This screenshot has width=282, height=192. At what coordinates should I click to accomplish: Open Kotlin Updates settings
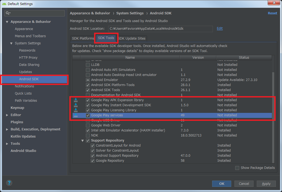(23, 136)
